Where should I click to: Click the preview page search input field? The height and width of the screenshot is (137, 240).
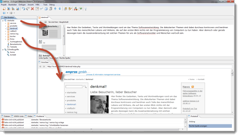pyautogui.click(x=74, y=87)
